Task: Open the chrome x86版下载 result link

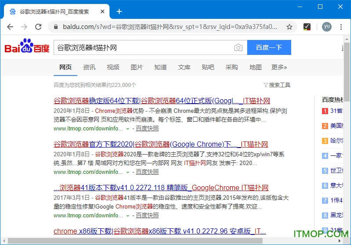Action: click(160, 231)
